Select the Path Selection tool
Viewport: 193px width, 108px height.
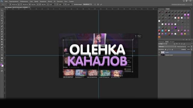[2, 52]
